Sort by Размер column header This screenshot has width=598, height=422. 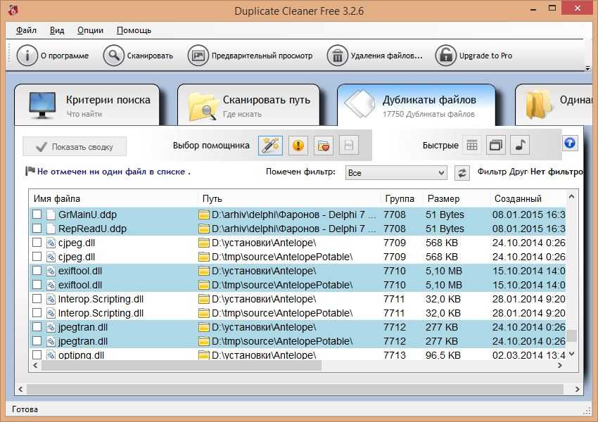point(457,198)
